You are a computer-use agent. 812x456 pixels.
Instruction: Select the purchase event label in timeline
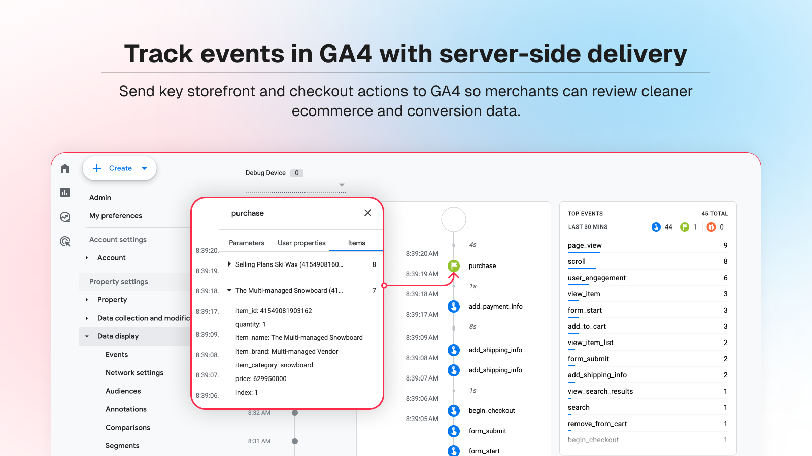point(482,265)
